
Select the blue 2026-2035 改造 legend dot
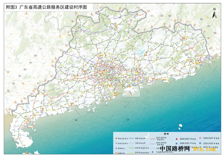tap(176, 143)
